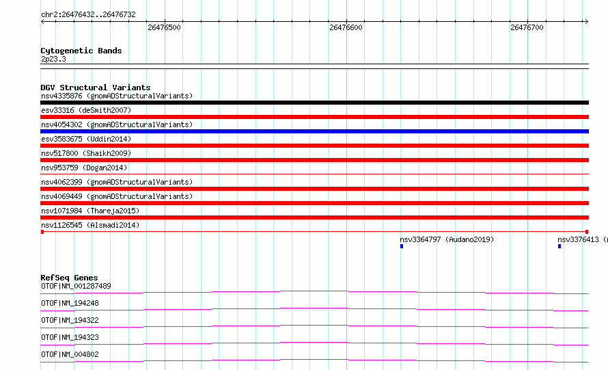Click ruler position label 26476700
The width and height of the screenshot is (608, 370).
pyautogui.click(x=527, y=27)
